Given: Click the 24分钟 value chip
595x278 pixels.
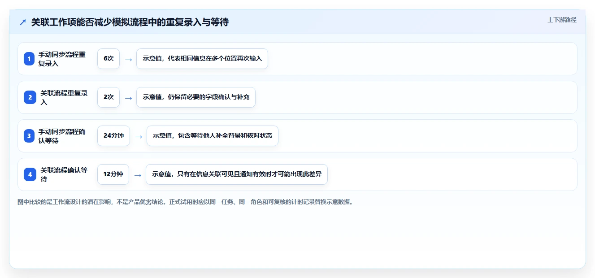Looking at the screenshot, I should coord(113,136).
